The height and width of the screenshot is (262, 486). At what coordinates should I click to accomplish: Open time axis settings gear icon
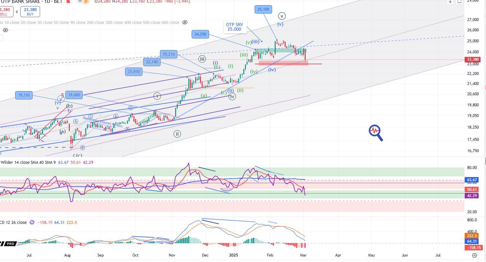point(475,255)
